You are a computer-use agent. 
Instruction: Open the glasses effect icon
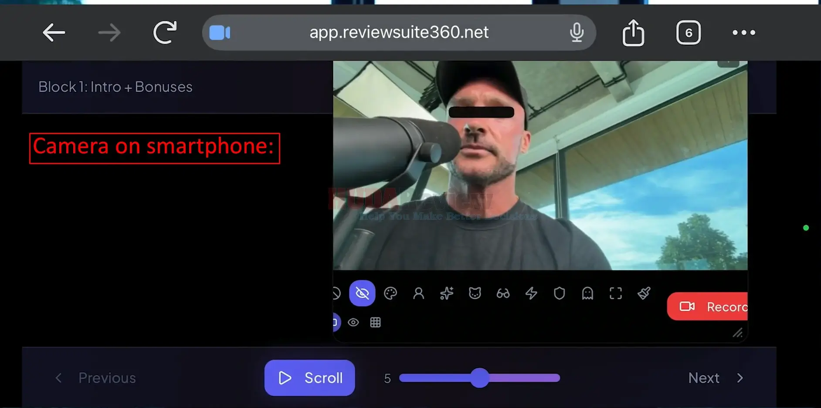(x=503, y=293)
